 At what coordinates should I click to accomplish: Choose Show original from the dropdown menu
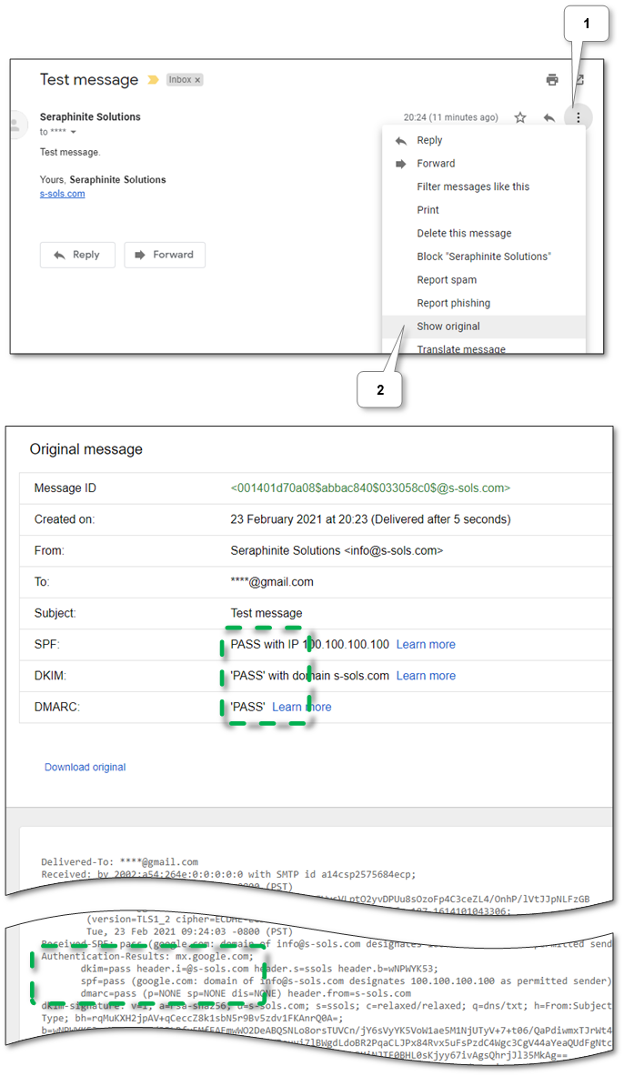(x=448, y=326)
